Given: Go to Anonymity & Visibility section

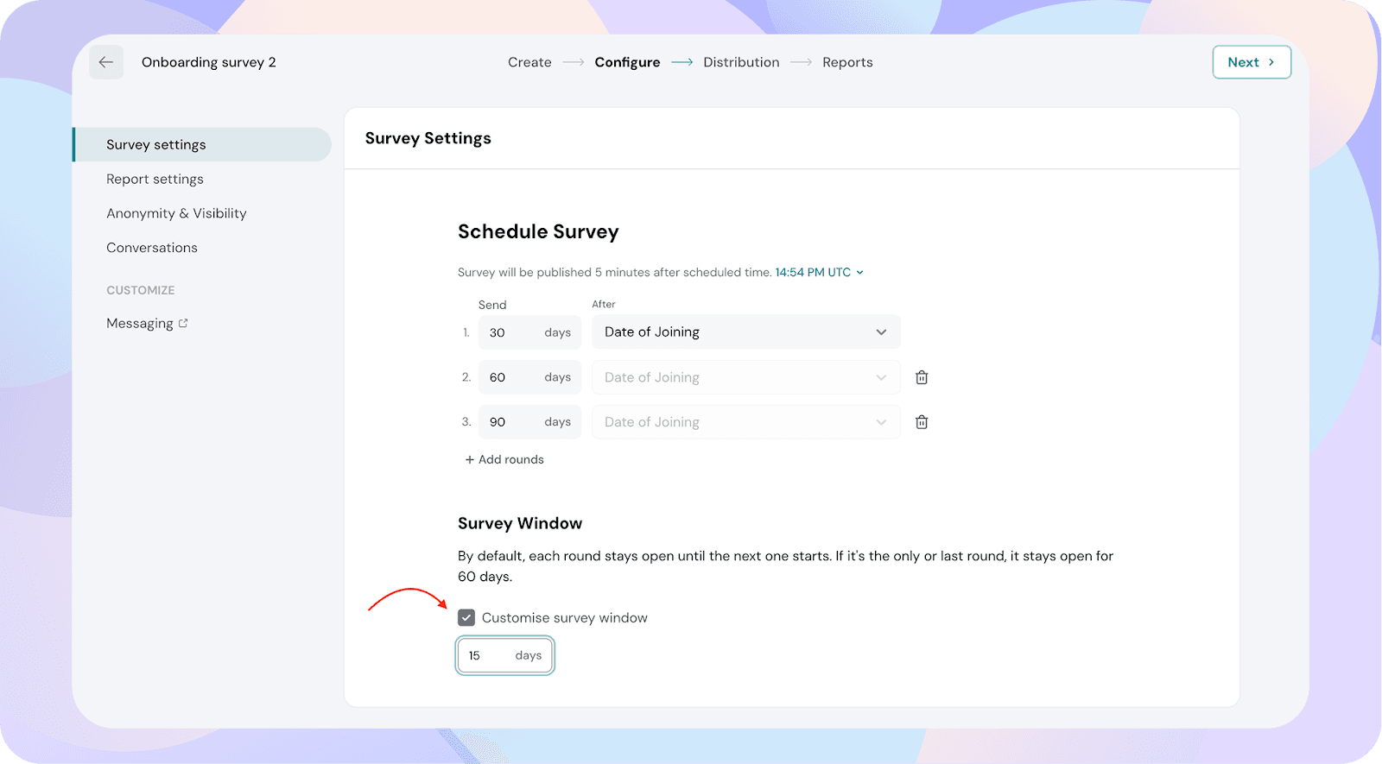Looking at the screenshot, I should (x=176, y=213).
